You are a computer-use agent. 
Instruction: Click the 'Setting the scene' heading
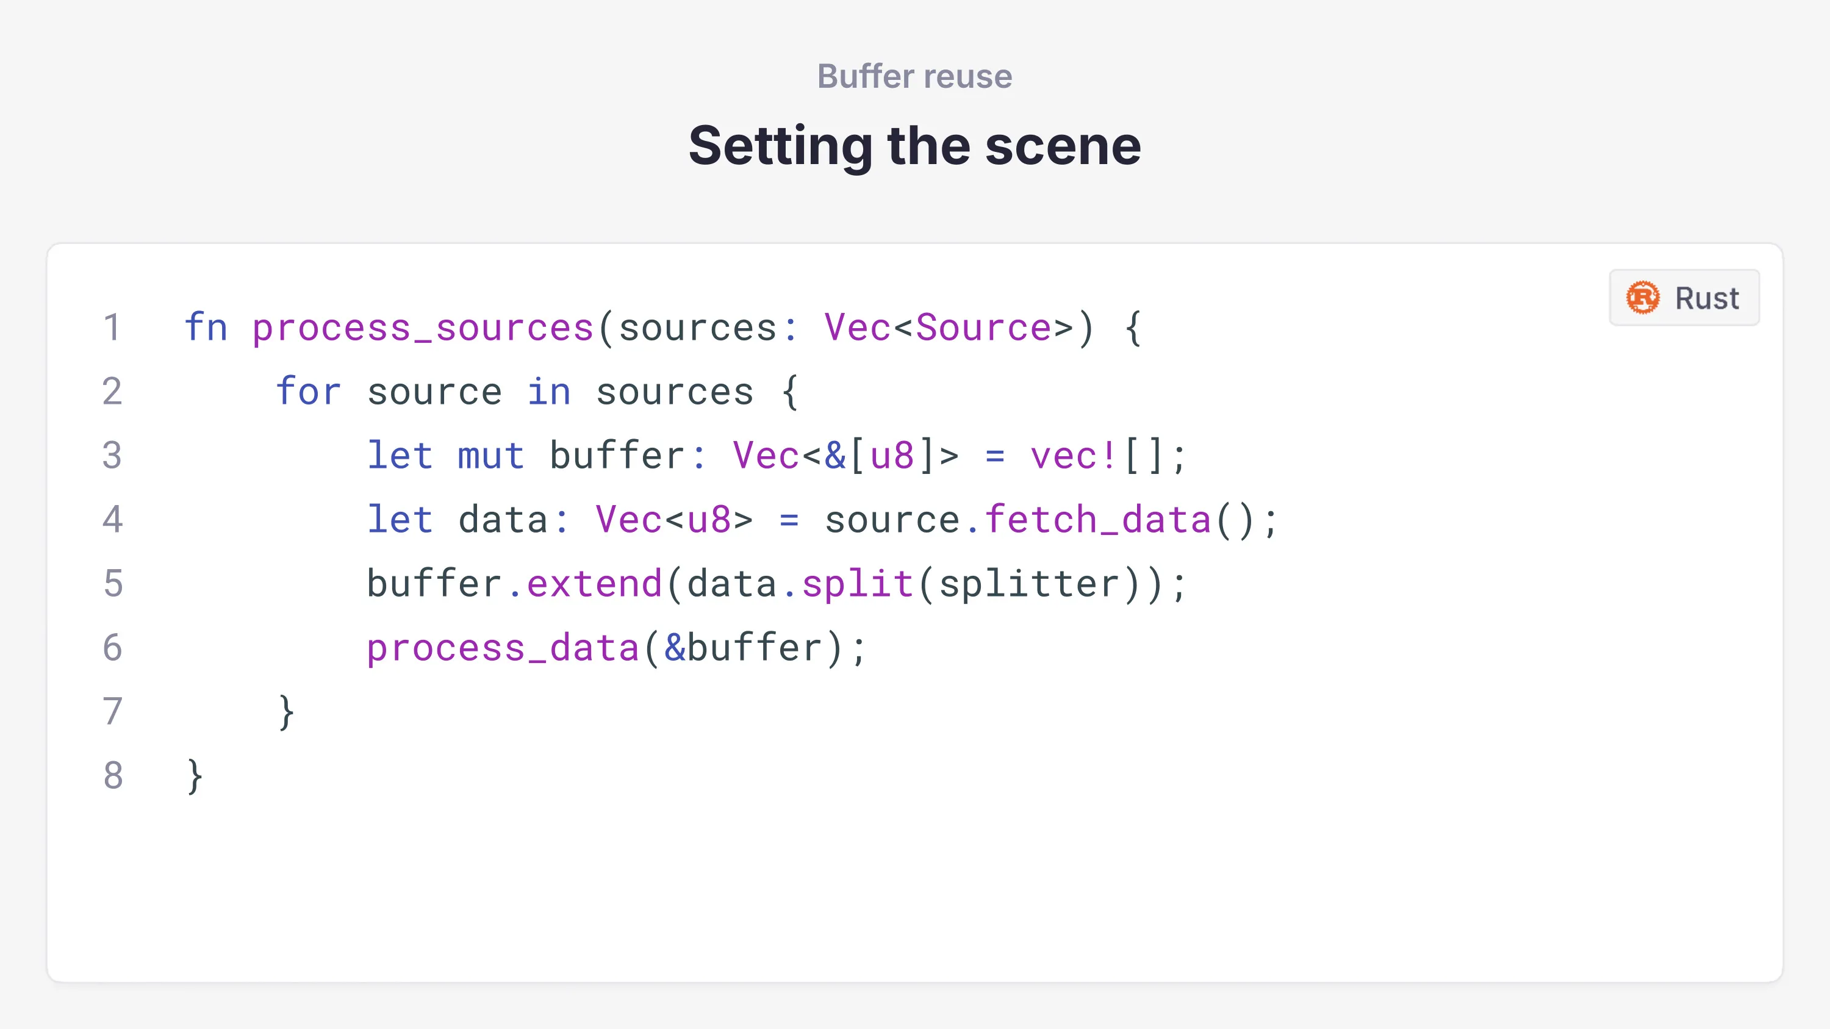(914, 146)
